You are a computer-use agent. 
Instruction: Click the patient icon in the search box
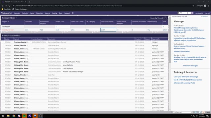pos(179,13)
